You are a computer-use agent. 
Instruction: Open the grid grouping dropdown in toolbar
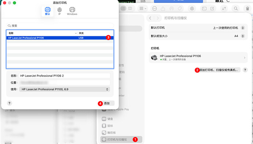[143, 8]
